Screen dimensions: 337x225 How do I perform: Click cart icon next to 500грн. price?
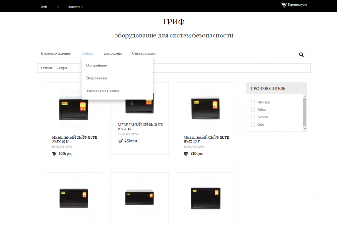[x=54, y=153]
